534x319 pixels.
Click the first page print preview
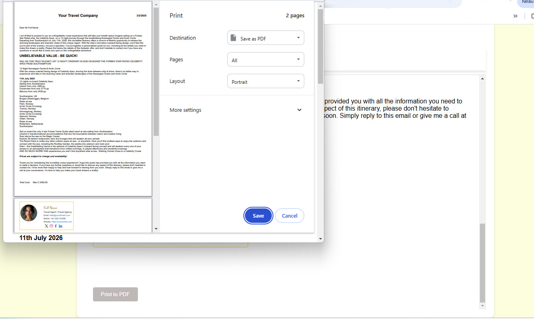[x=83, y=99]
